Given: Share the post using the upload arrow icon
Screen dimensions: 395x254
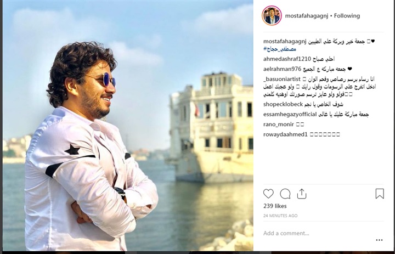Looking at the screenshot, I should coord(302,194).
